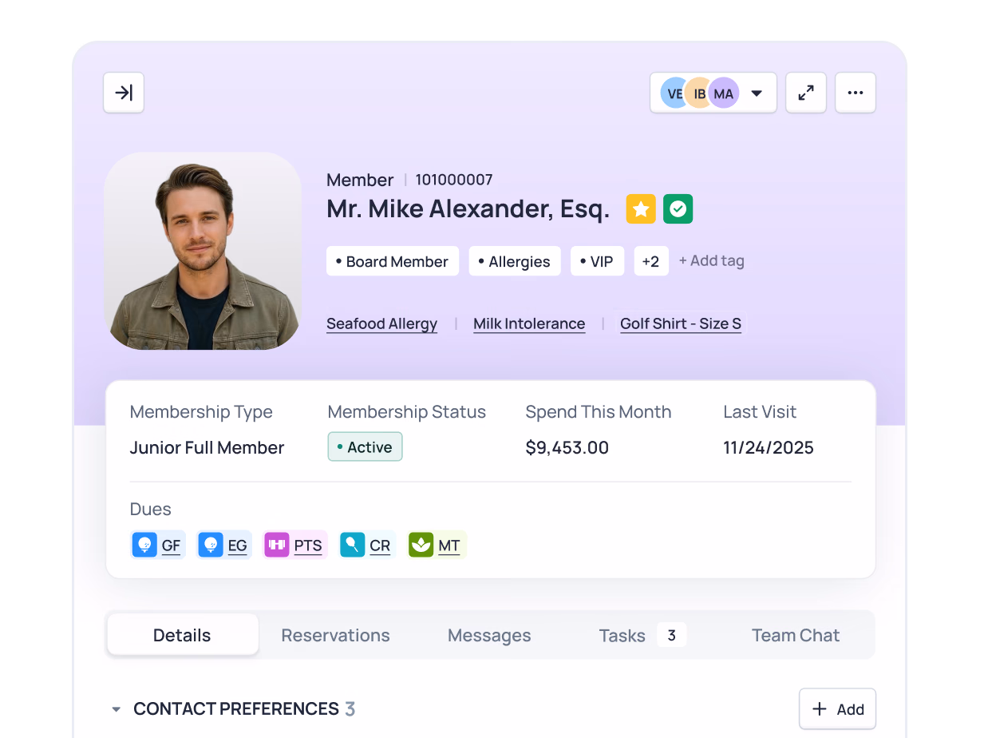Click + Add tag
This screenshot has width=984, height=738.
[x=711, y=261]
